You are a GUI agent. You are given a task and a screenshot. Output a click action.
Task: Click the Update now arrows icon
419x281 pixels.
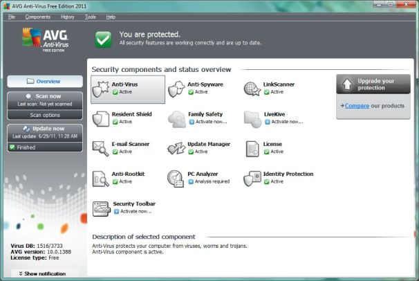click(26, 129)
